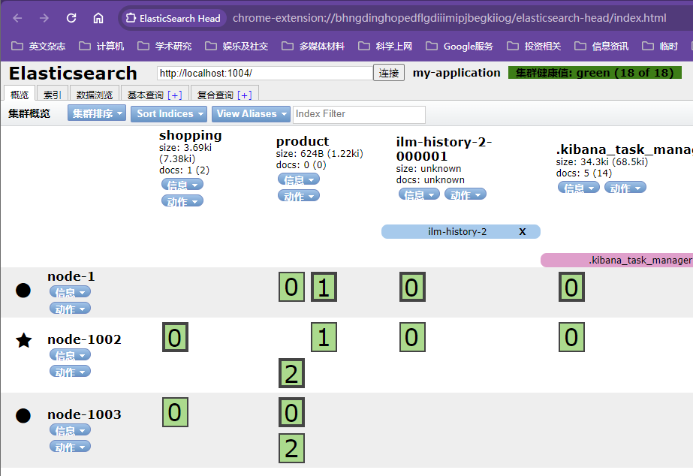Click product shard 1 on node-1002
The image size is (693, 476).
[324, 337]
